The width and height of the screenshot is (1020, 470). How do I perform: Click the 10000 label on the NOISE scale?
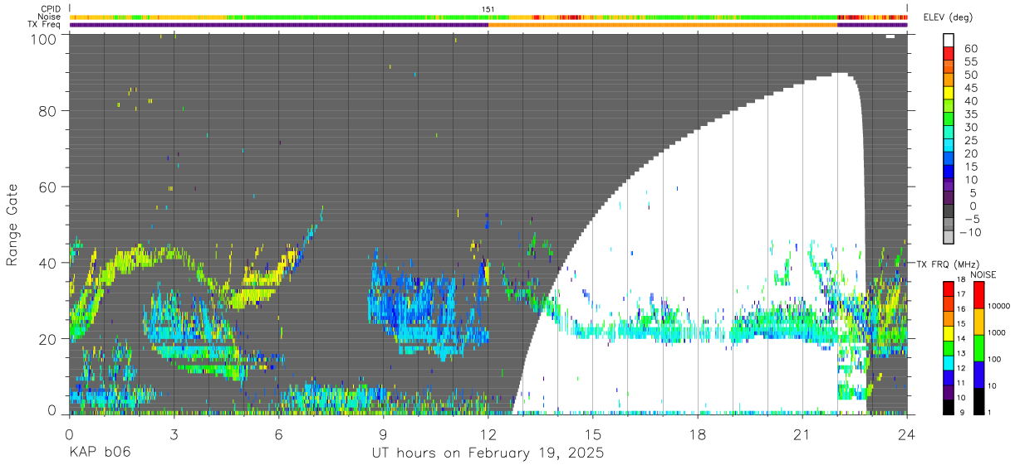[x=1000, y=306]
